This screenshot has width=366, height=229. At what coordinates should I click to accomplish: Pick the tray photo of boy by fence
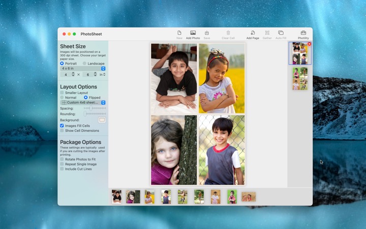click(x=166, y=197)
